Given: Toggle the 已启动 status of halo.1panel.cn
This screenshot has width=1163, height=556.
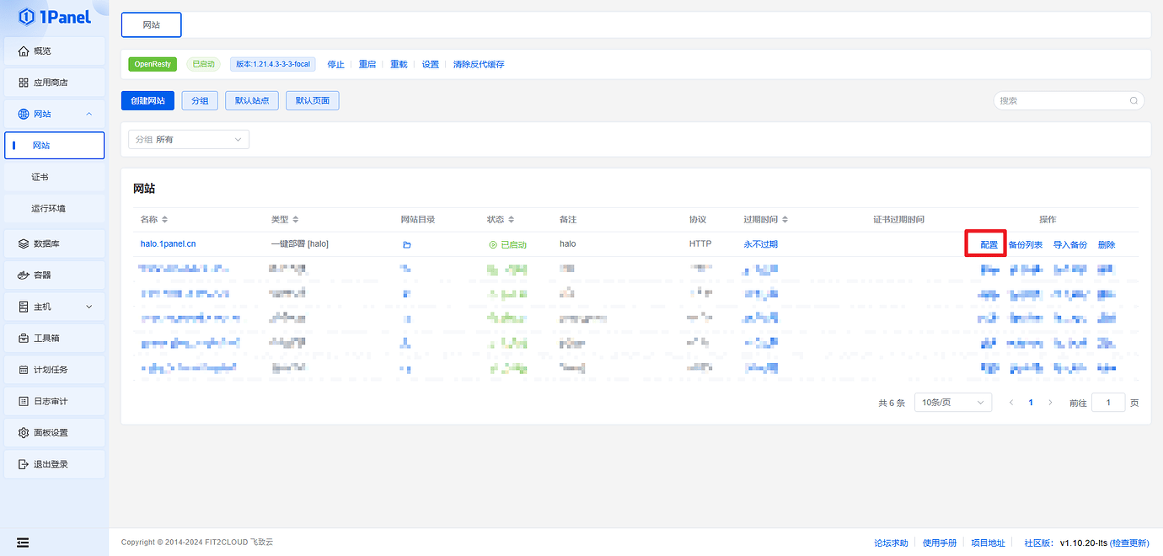Looking at the screenshot, I should 507,245.
